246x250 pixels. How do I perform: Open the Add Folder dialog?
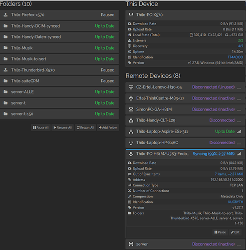point(108,127)
